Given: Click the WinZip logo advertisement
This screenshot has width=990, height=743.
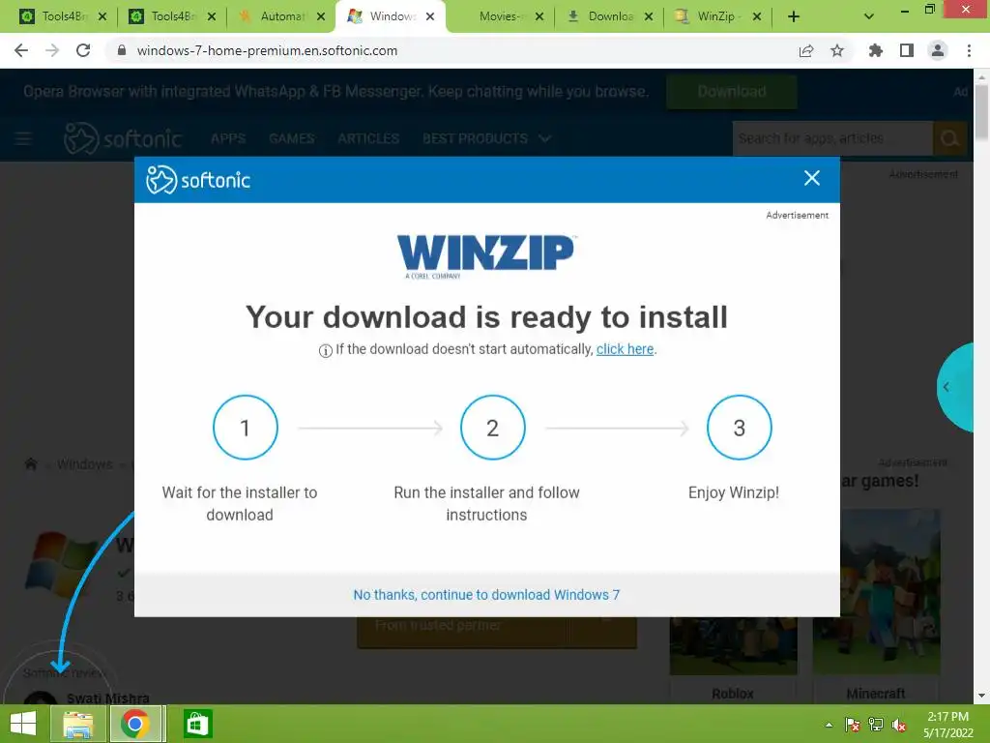Looking at the screenshot, I should coord(486,256).
